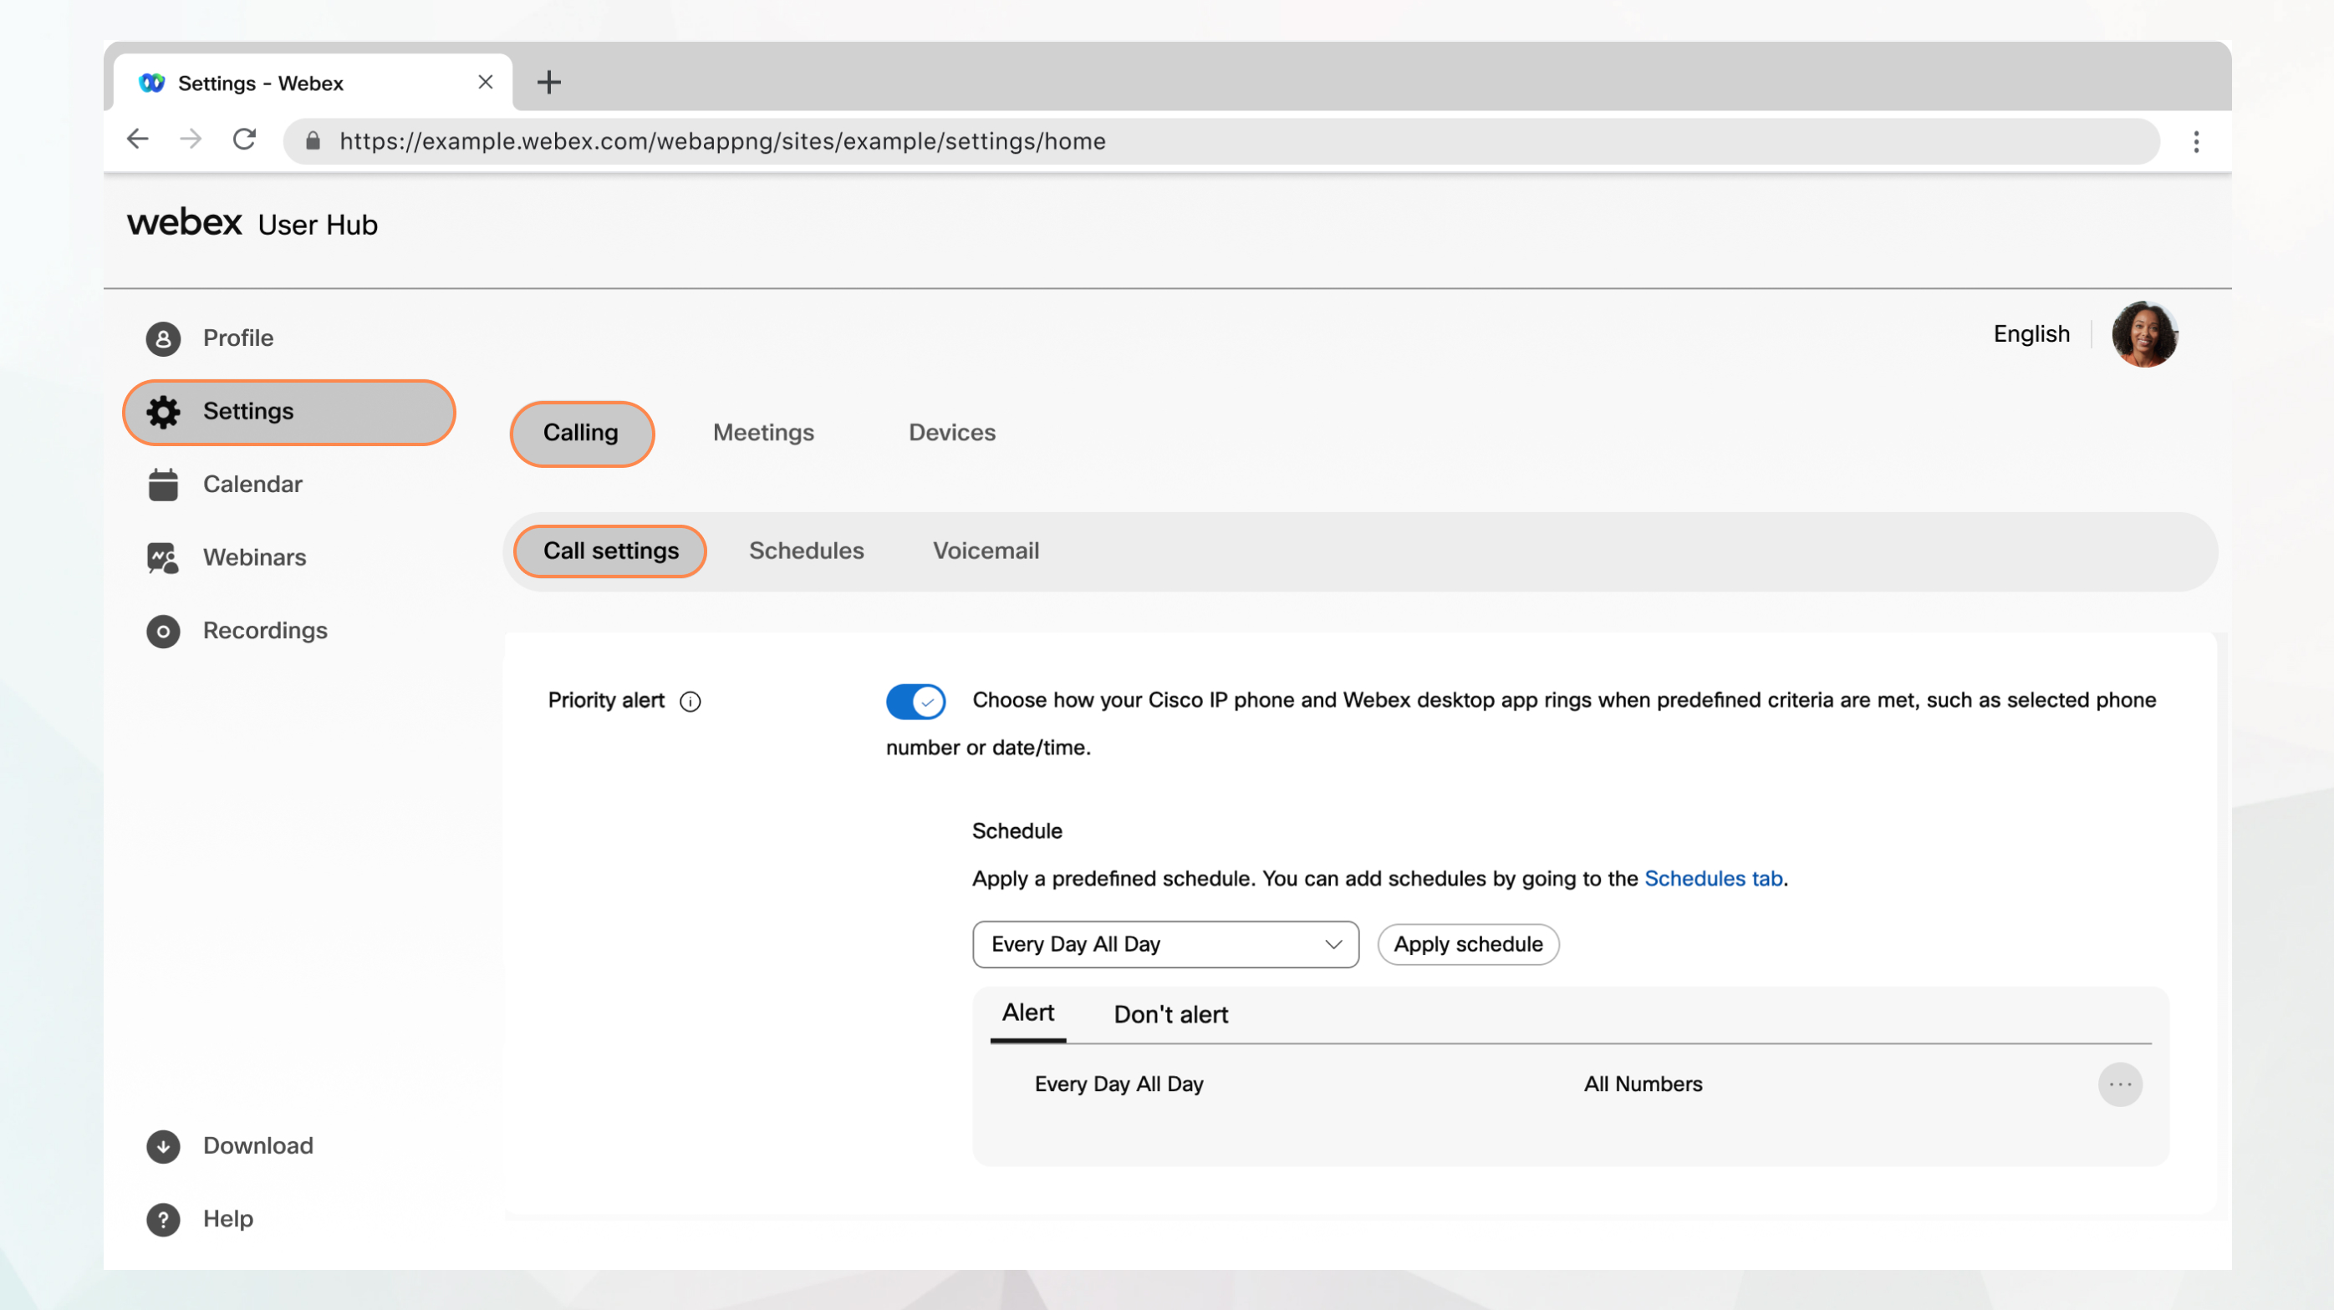
Task: Click the Voicemail tab in Call settings
Action: [986, 549]
